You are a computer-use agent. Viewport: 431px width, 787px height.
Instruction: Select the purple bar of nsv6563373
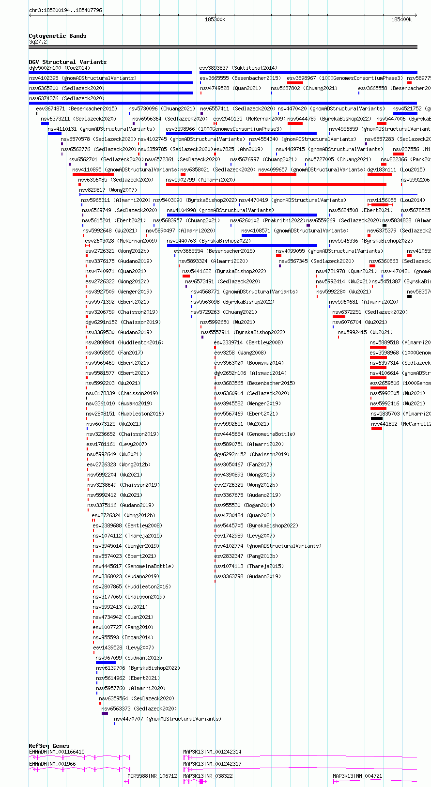click(x=105, y=713)
